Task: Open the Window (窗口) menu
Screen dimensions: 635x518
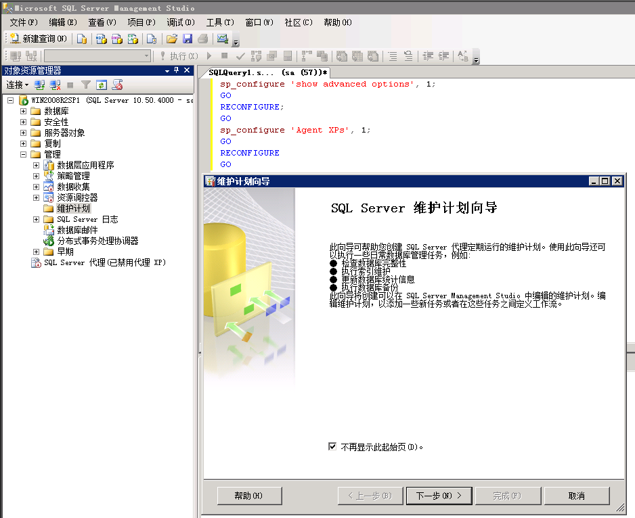Action: (x=259, y=23)
